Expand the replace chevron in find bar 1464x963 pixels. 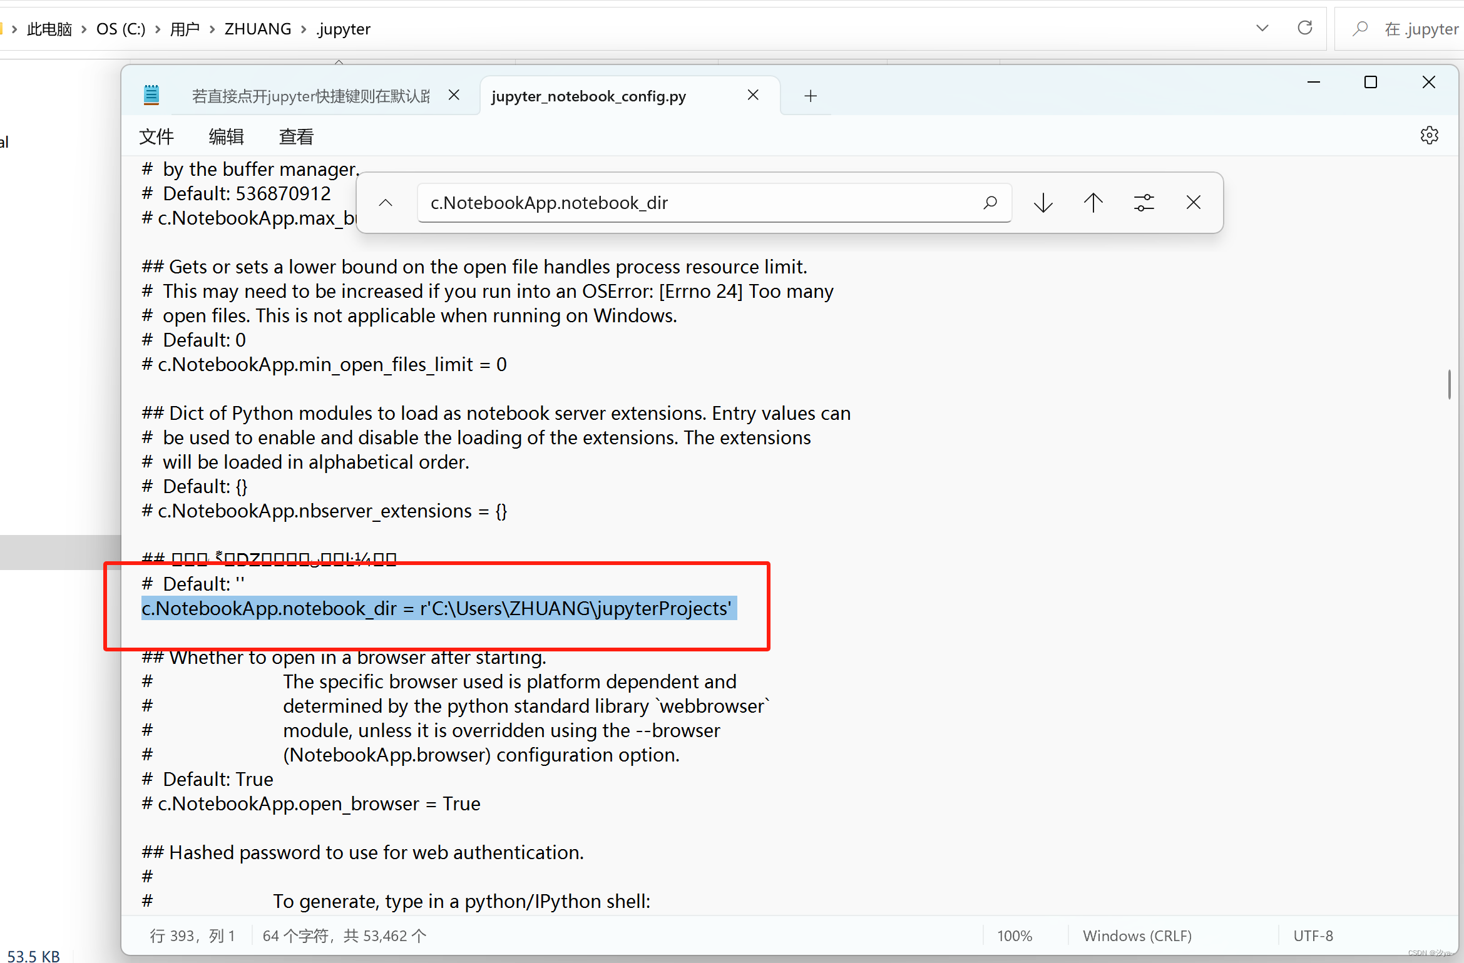pos(386,203)
